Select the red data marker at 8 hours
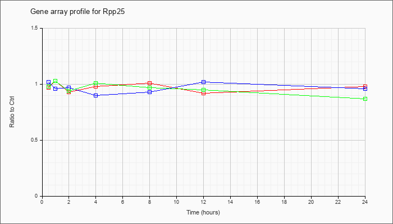The height and width of the screenshot is (224, 393). coord(150,83)
